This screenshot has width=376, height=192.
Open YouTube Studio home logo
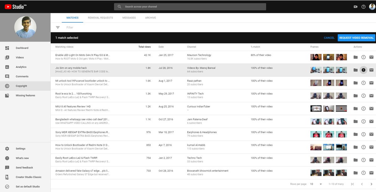point(15,7)
